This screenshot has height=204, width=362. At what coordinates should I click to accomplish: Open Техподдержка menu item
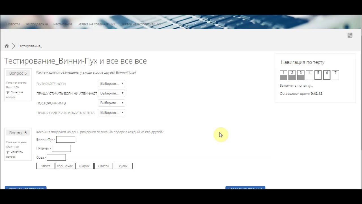[x=36, y=24]
